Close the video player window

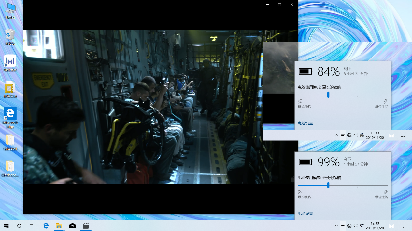click(292, 5)
